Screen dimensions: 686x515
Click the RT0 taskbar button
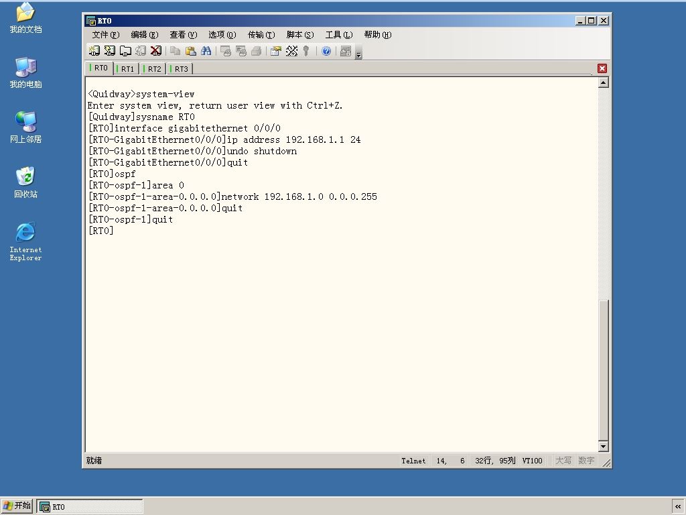[x=90, y=507]
